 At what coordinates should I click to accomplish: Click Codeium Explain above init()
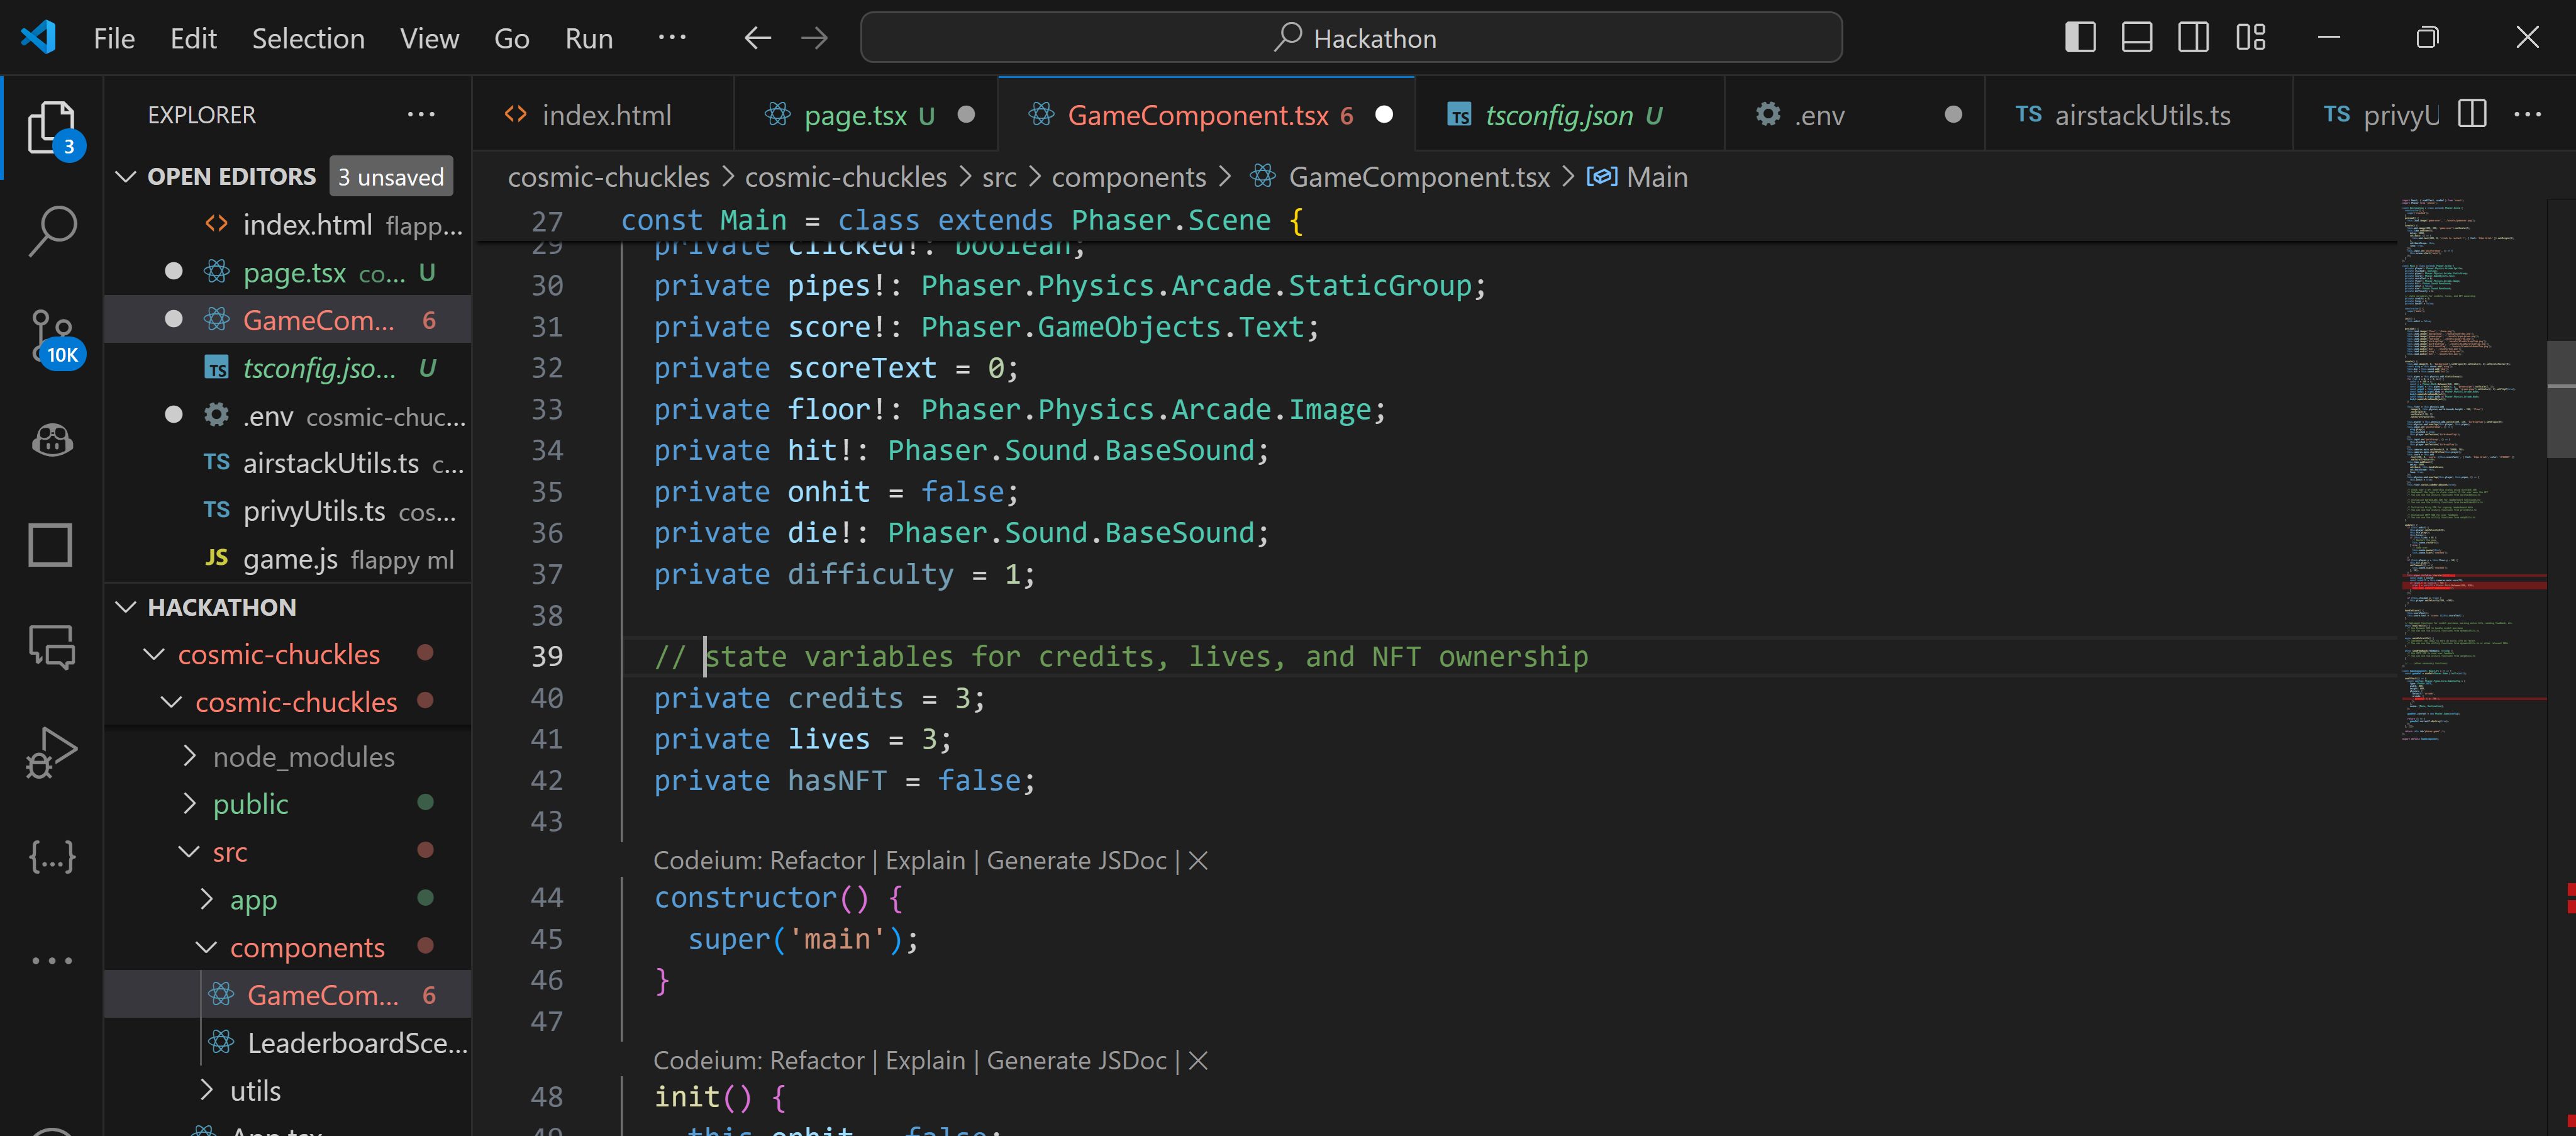[925, 1061]
